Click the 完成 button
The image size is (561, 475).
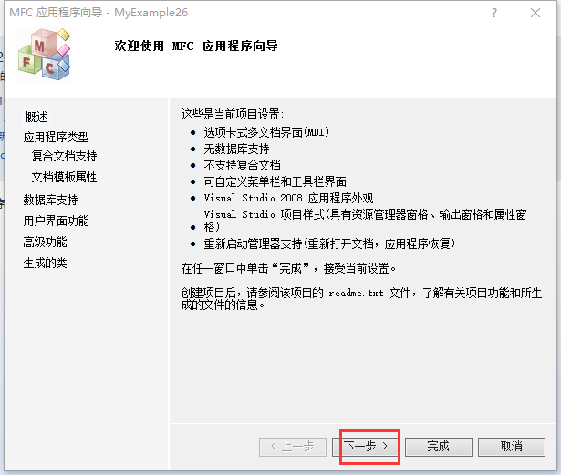(x=439, y=447)
